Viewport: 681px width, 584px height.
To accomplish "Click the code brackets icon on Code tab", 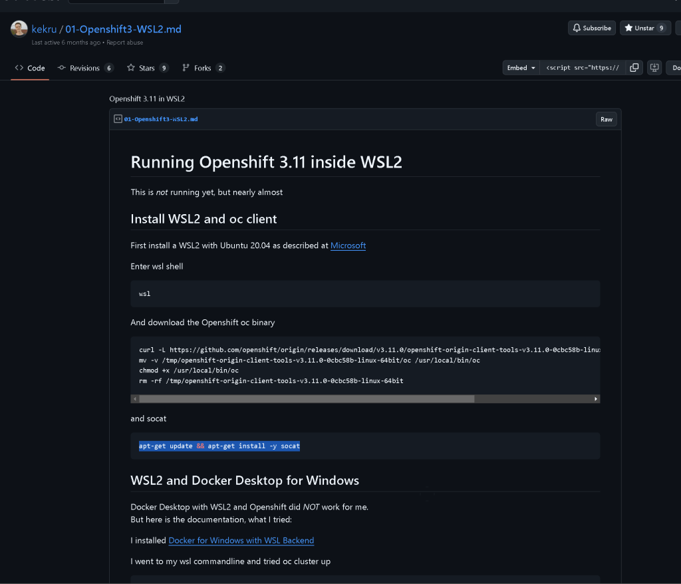I will 19,68.
